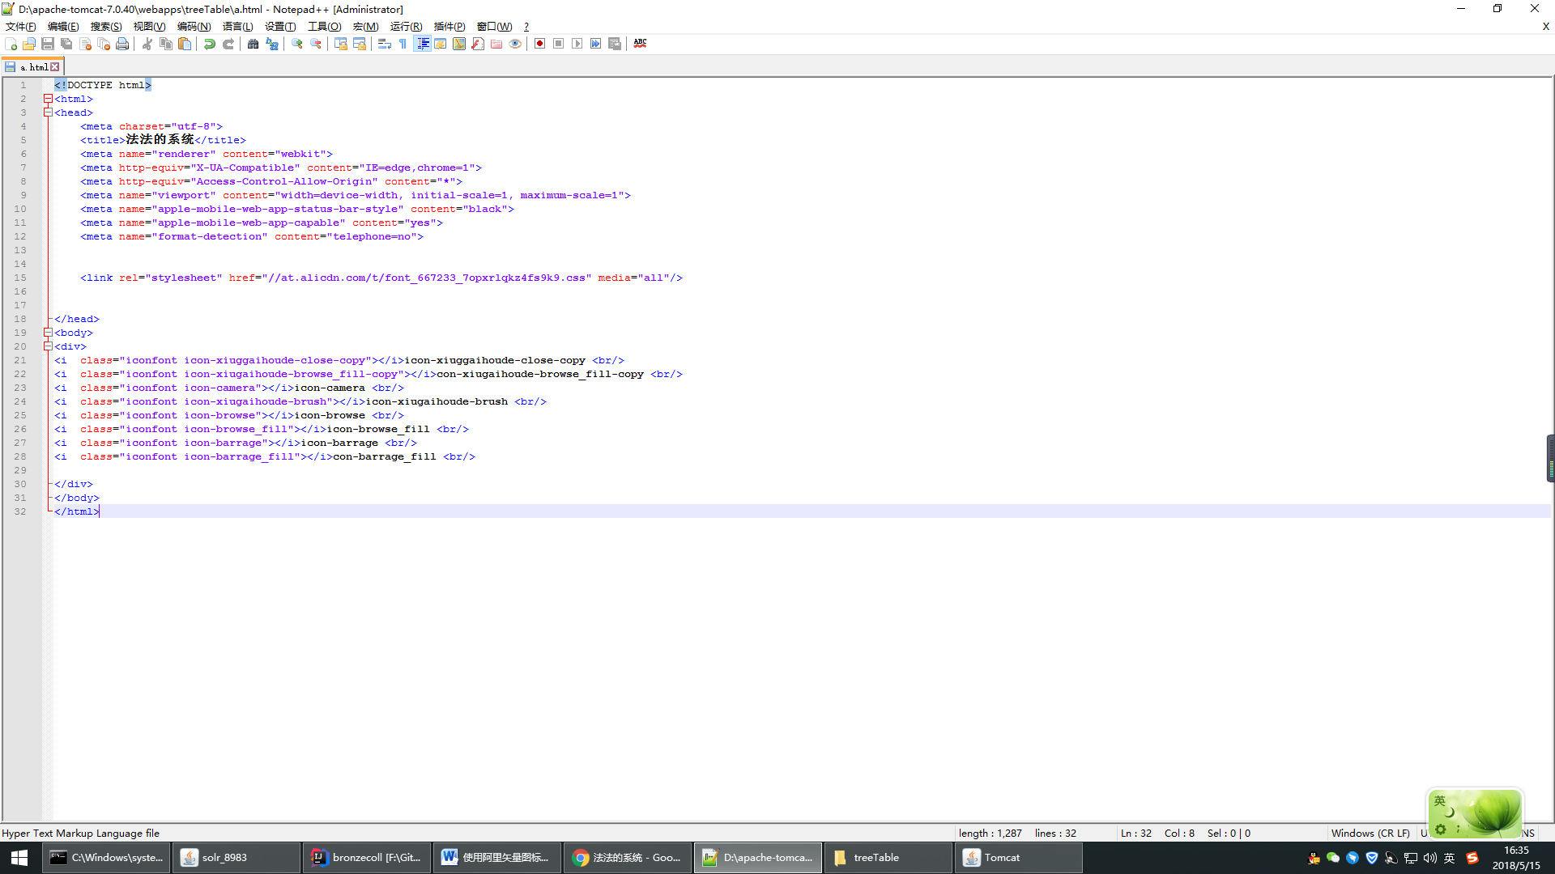Image resolution: width=1555 pixels, height=874 pixels.
Task: Click the alicdn stylesheet link line
Action: click(381, 278)
